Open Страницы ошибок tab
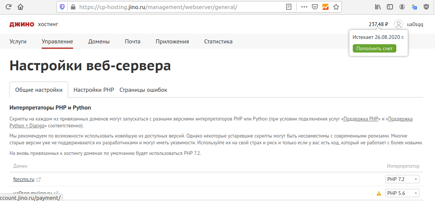 (143, 90)
